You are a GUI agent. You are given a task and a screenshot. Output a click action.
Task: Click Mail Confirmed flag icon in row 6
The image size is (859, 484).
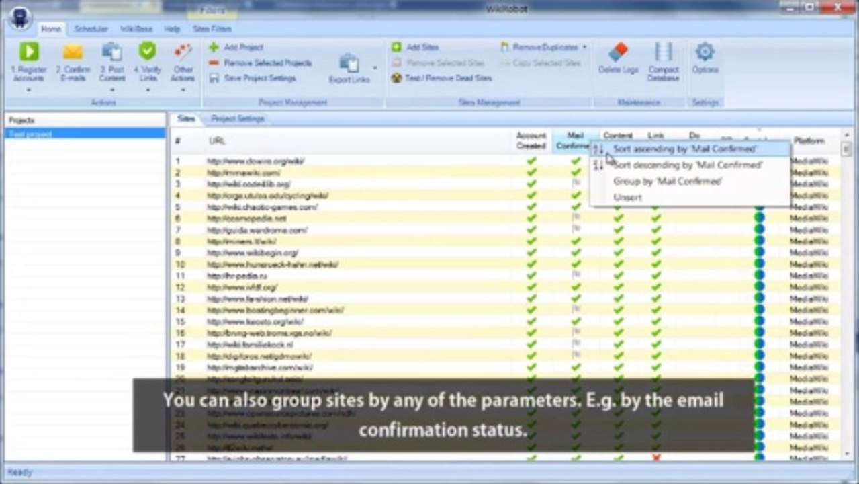click(576, 218)
